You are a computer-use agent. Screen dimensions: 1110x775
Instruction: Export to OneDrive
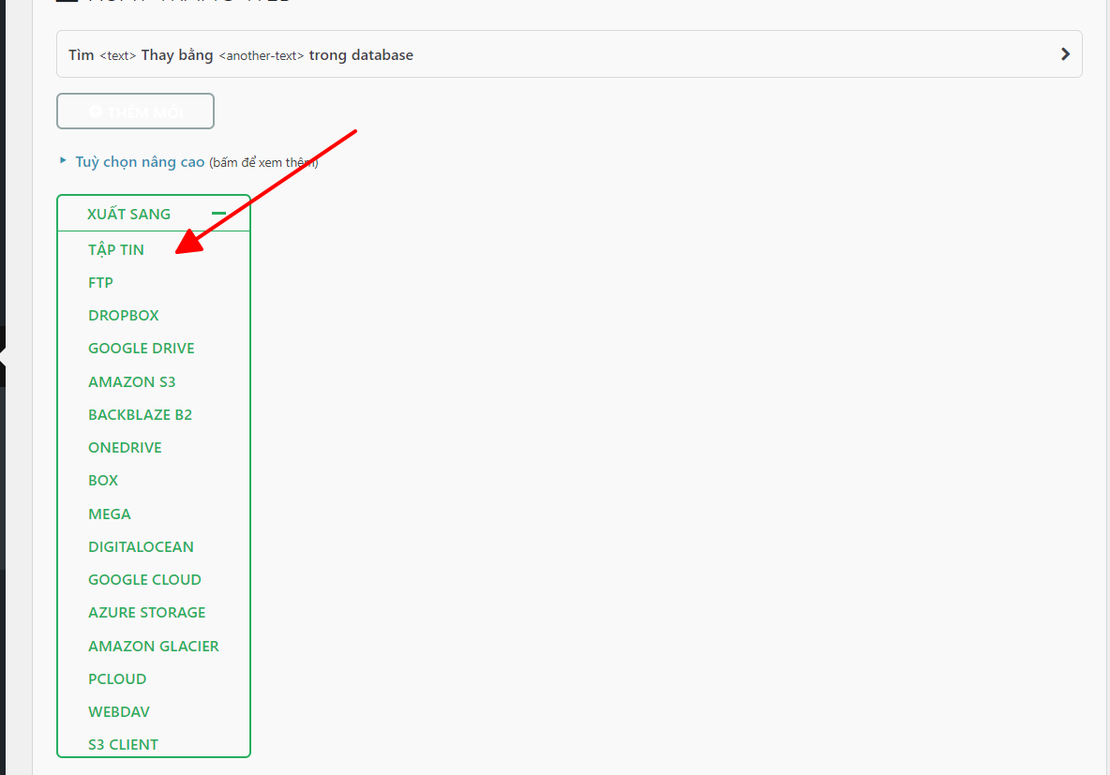[x=125, y=447]
